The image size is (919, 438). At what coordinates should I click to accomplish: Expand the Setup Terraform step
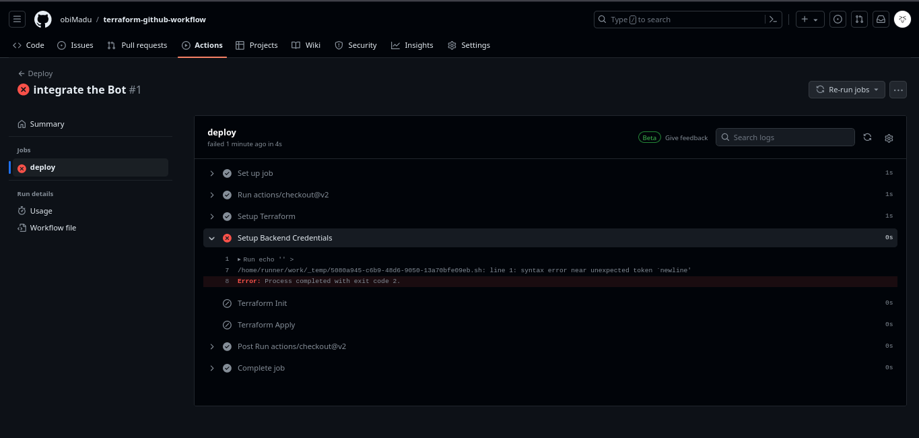pyautogui.click(x=550, y=216)
